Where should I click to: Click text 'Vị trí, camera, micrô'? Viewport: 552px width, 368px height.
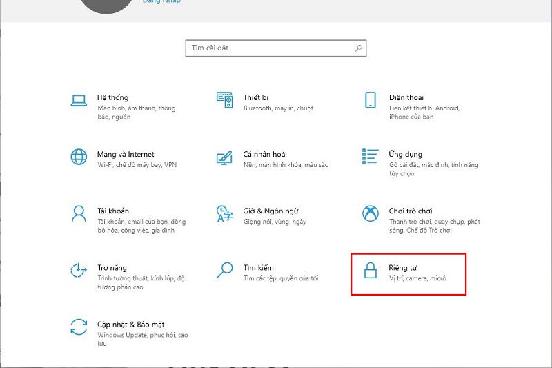pyautogui.click(x=417, y=278)
